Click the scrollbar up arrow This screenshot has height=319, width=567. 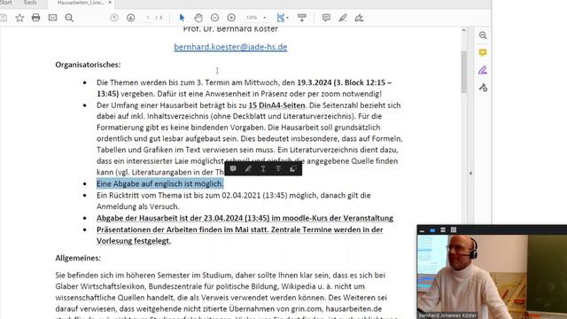(463, 31)
